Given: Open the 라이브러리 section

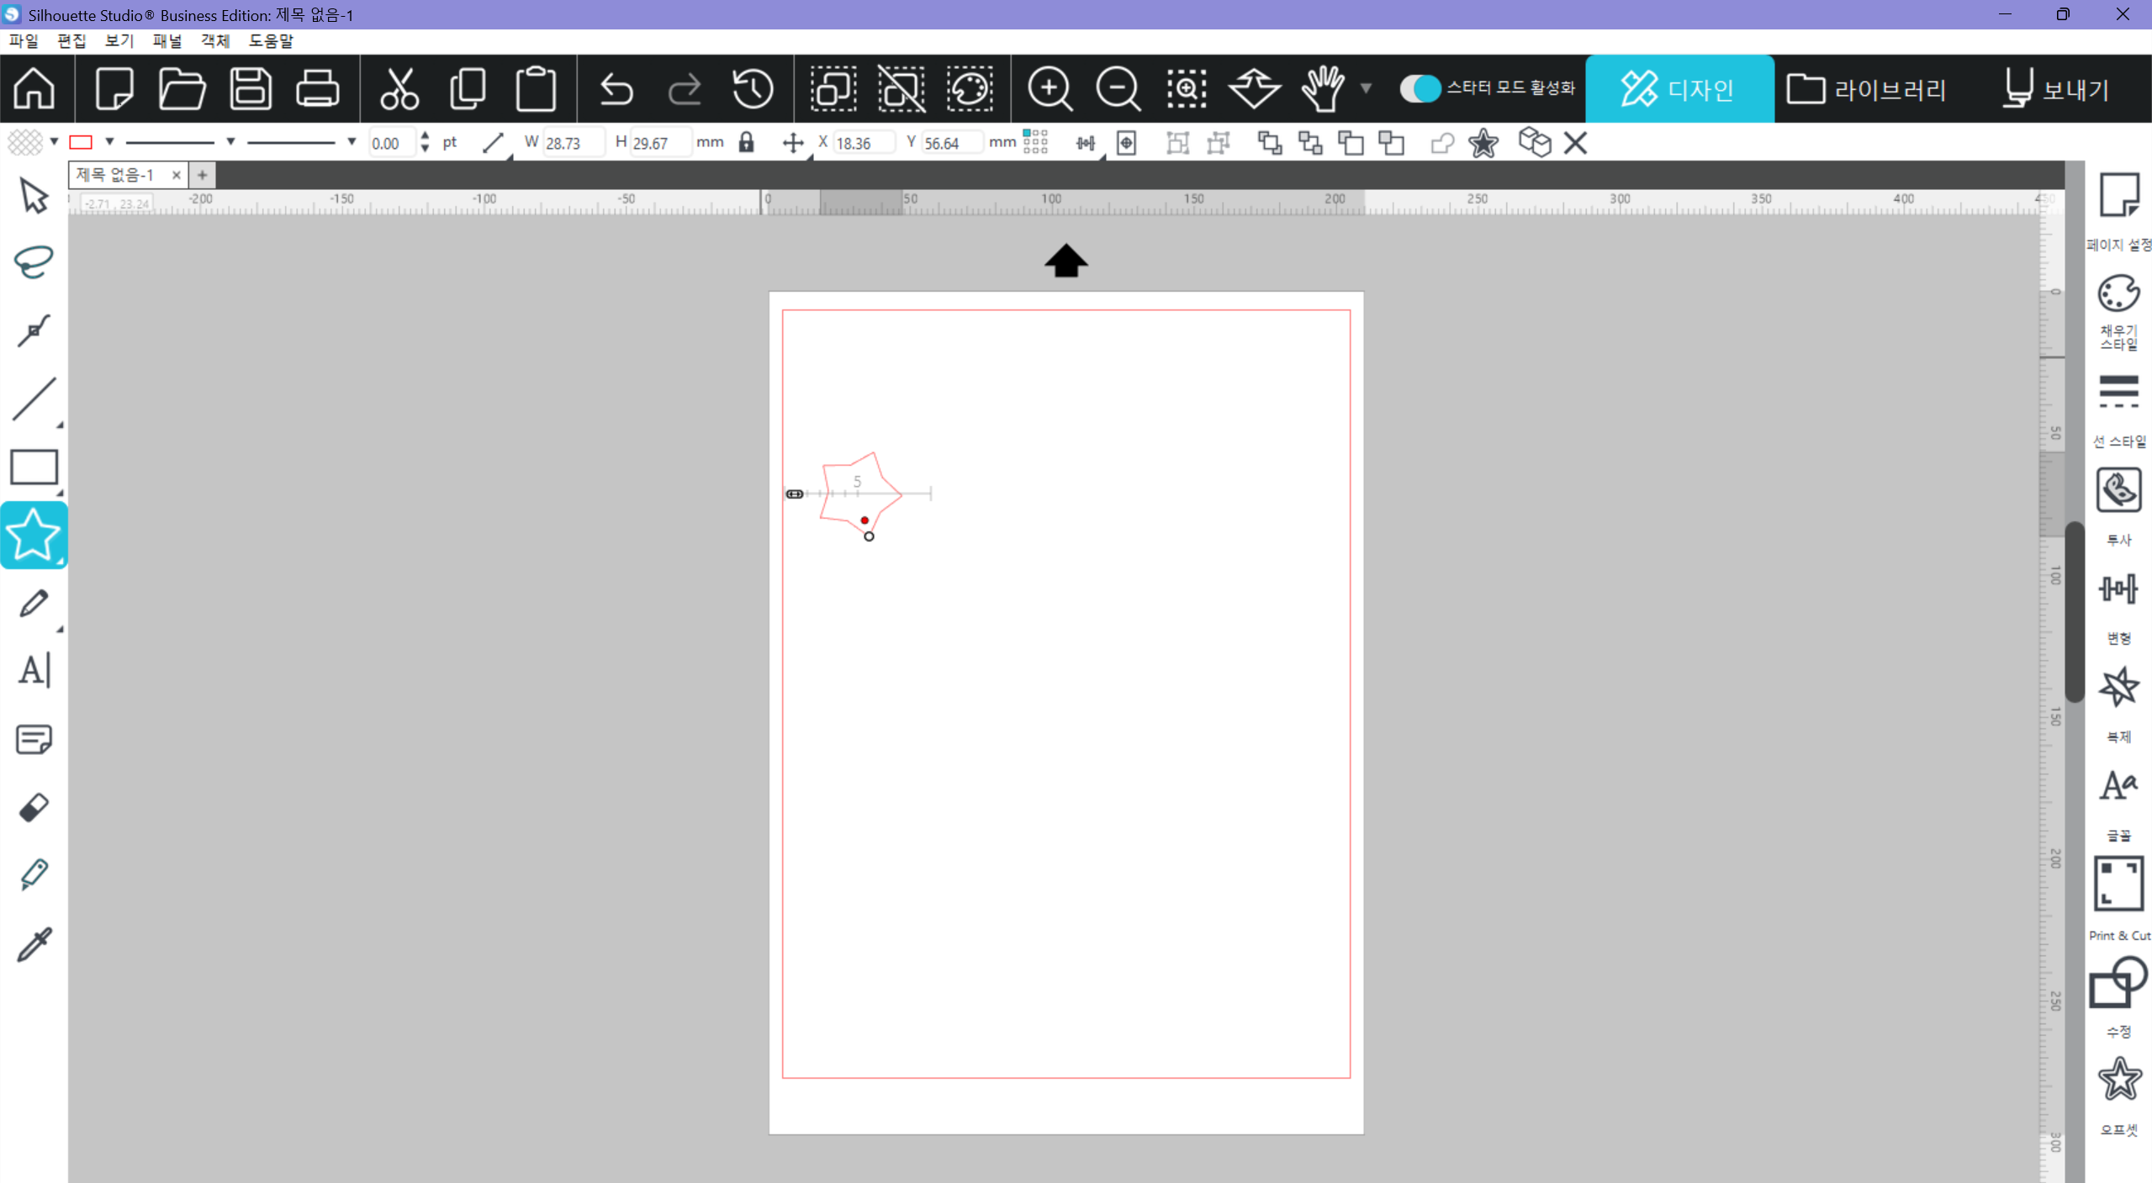Looking at the screenshot, I should [x=1866, y=89].
